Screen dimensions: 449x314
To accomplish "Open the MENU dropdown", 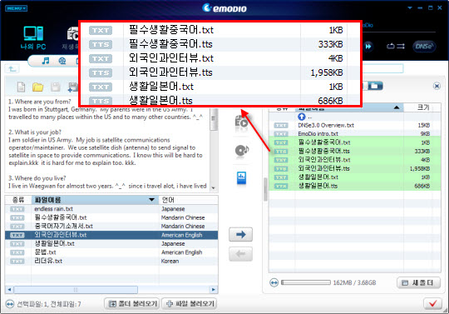I will [x=16, y=8].
